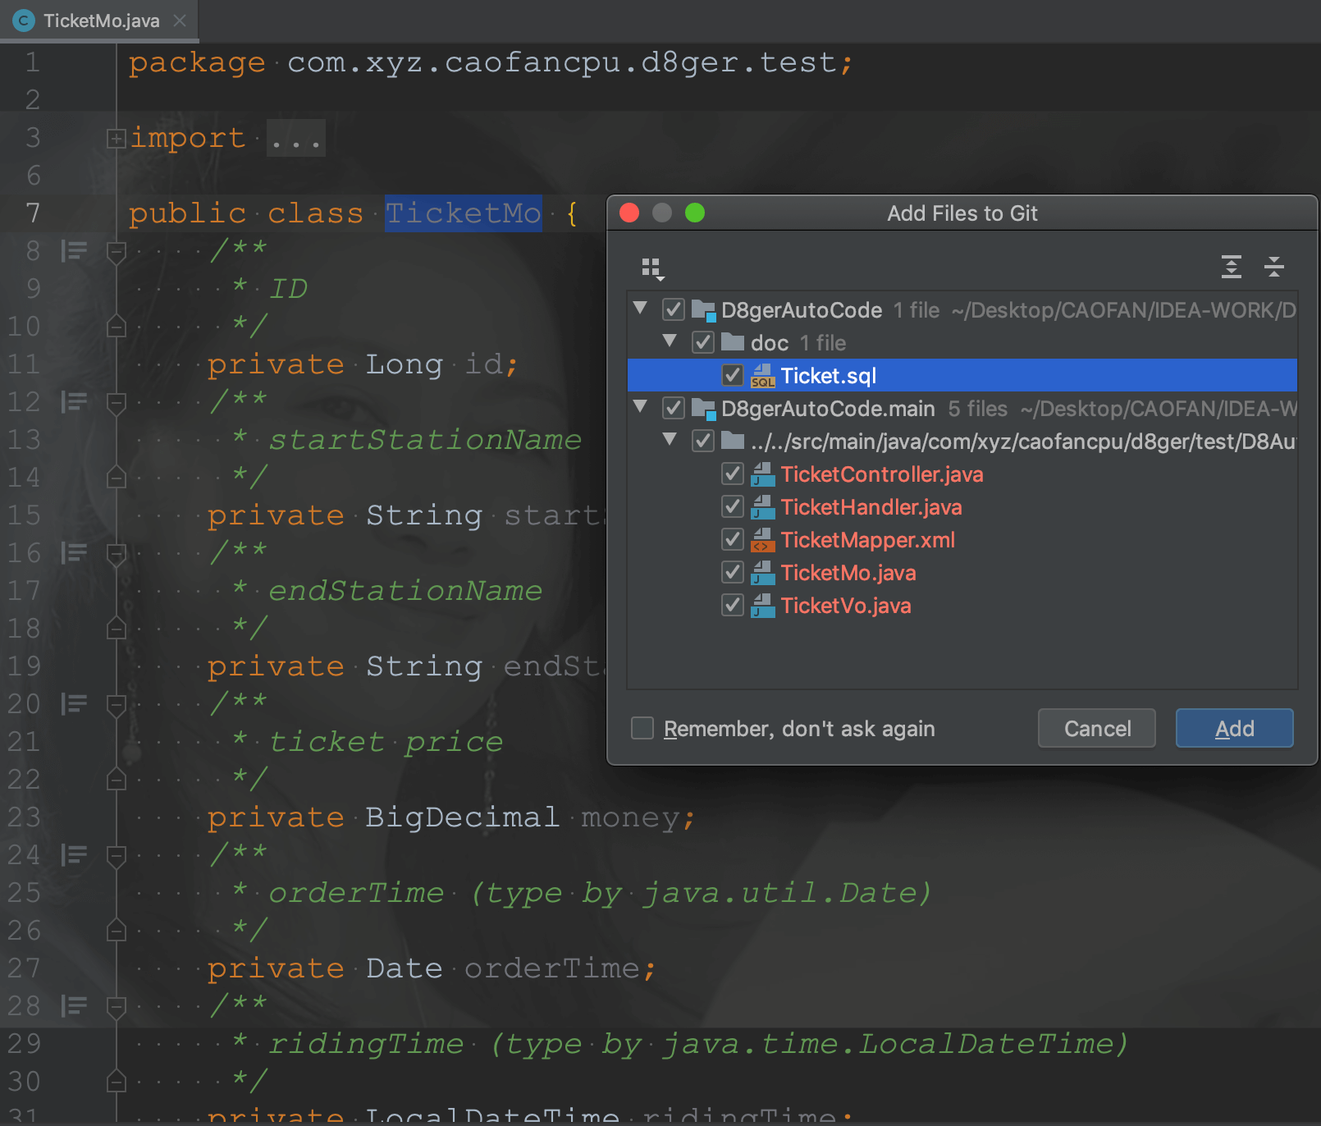Click the TicketMapper.xml file icon

tap(763, 540)
